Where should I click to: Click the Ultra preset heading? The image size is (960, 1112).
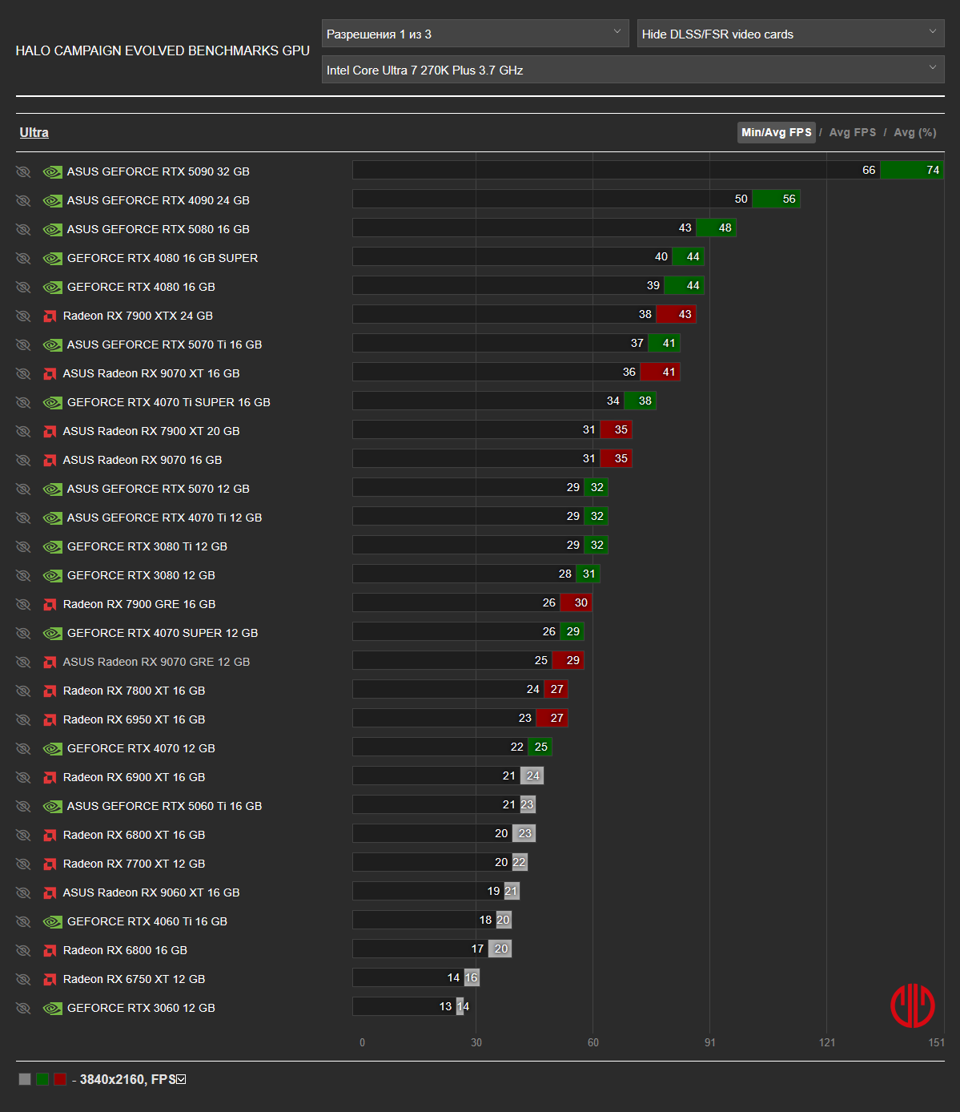[34, 132]
